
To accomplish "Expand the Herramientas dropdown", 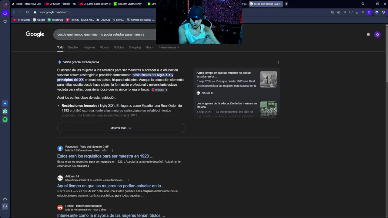I will click(x=169, y=47).
